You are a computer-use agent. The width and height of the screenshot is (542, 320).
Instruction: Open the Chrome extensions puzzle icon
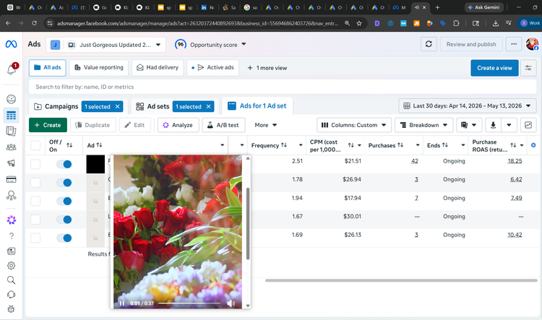[456, 23]
